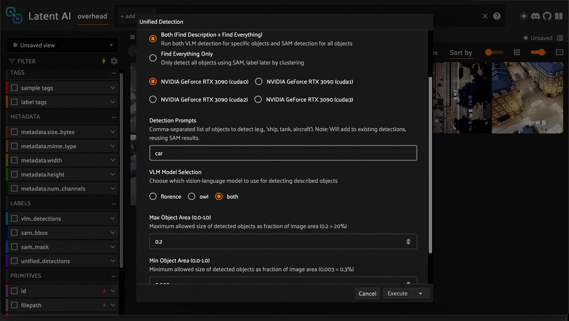This screenshot has width=569, height=321.
Task: Select Both (Find Description + Find Everything)
Action: pos(153,39)
